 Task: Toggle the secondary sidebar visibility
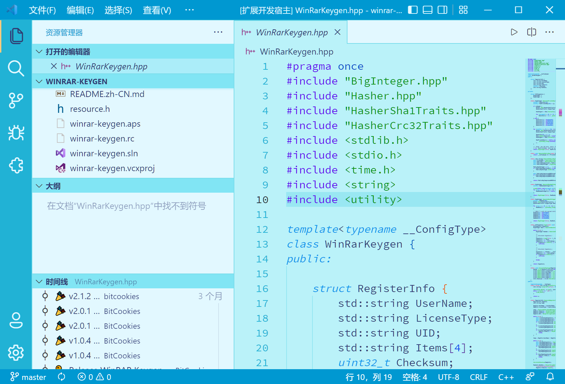[x=442, y=10]
